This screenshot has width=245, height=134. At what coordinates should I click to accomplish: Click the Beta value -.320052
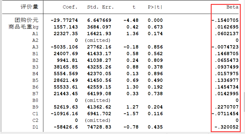227,127
